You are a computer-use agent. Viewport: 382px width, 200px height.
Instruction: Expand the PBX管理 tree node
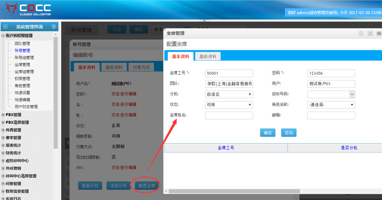[3, 115]
